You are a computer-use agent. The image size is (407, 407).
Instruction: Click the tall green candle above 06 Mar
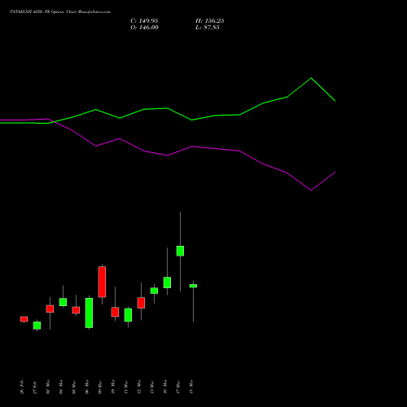[89, 313]
